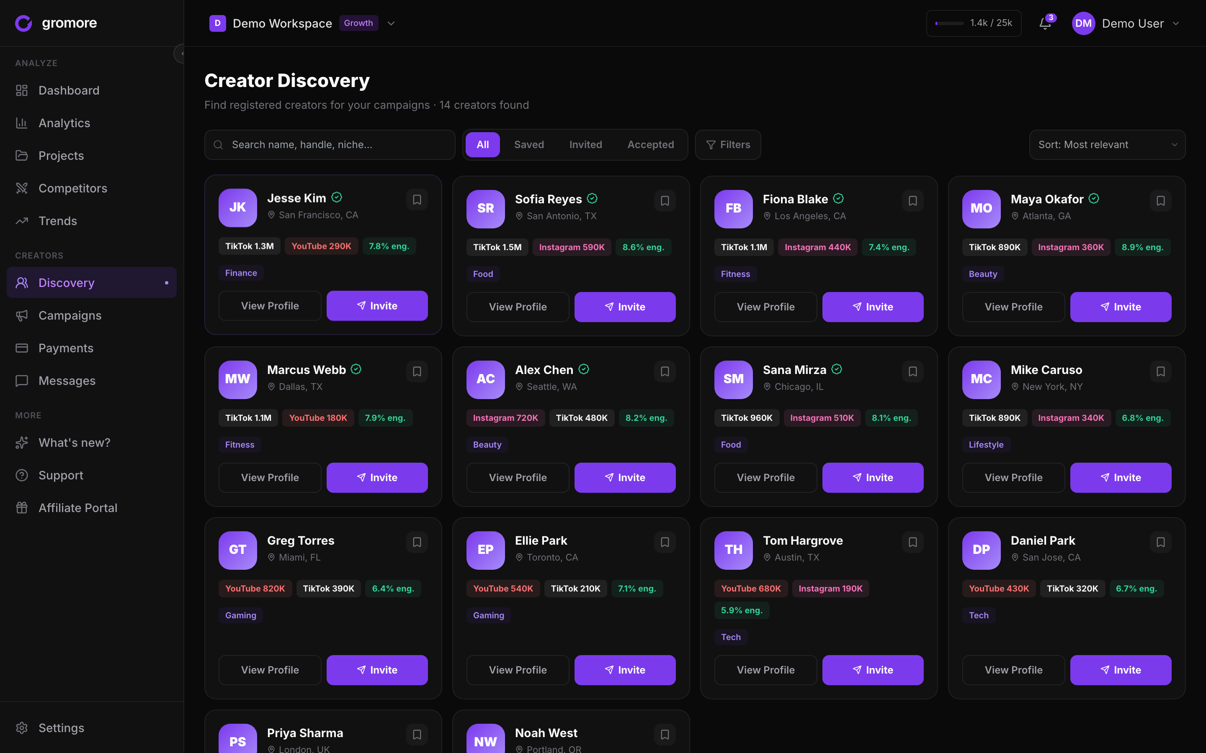Bookmark Daniel Park's creator card
Screen dimensions: 1206x753
(1161, 542)
